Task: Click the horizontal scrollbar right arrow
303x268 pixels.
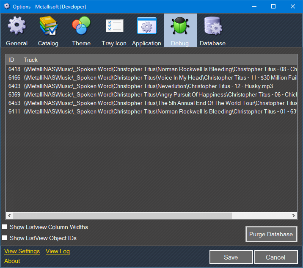Action: click(x=294, y=216)
